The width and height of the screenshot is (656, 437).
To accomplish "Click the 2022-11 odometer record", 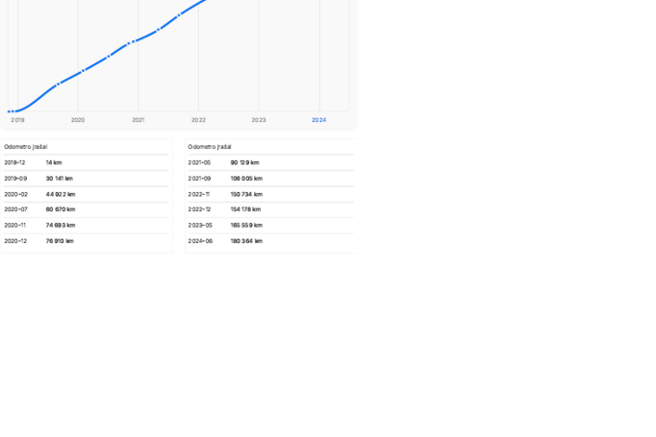I will (x=270, y=194).
